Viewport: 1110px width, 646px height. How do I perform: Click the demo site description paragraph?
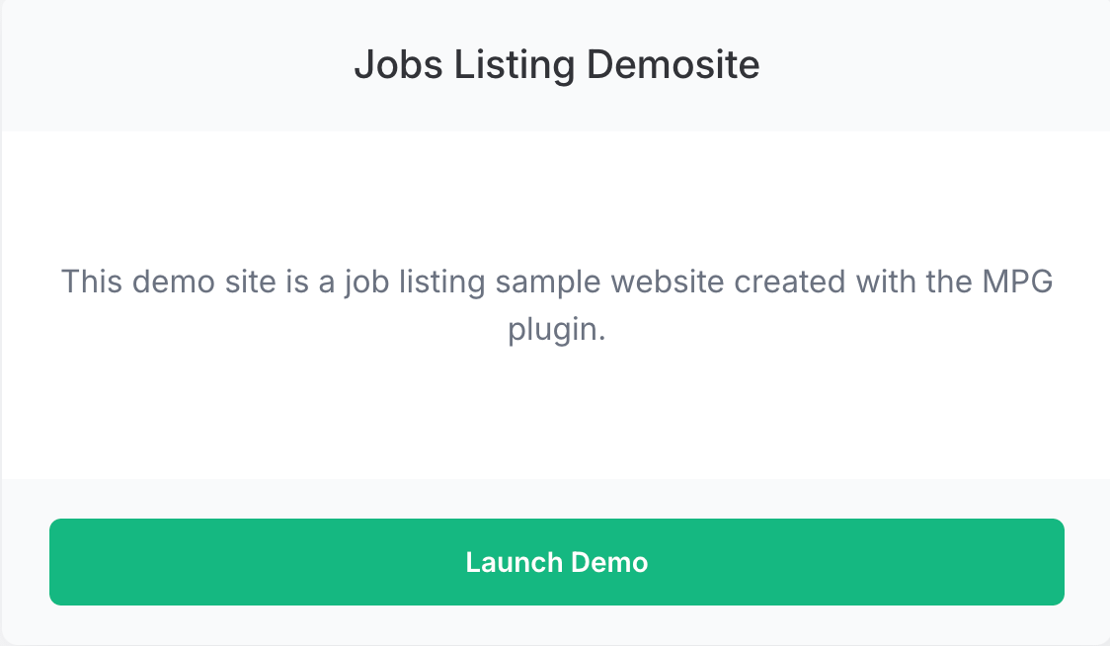coord(557,305)
